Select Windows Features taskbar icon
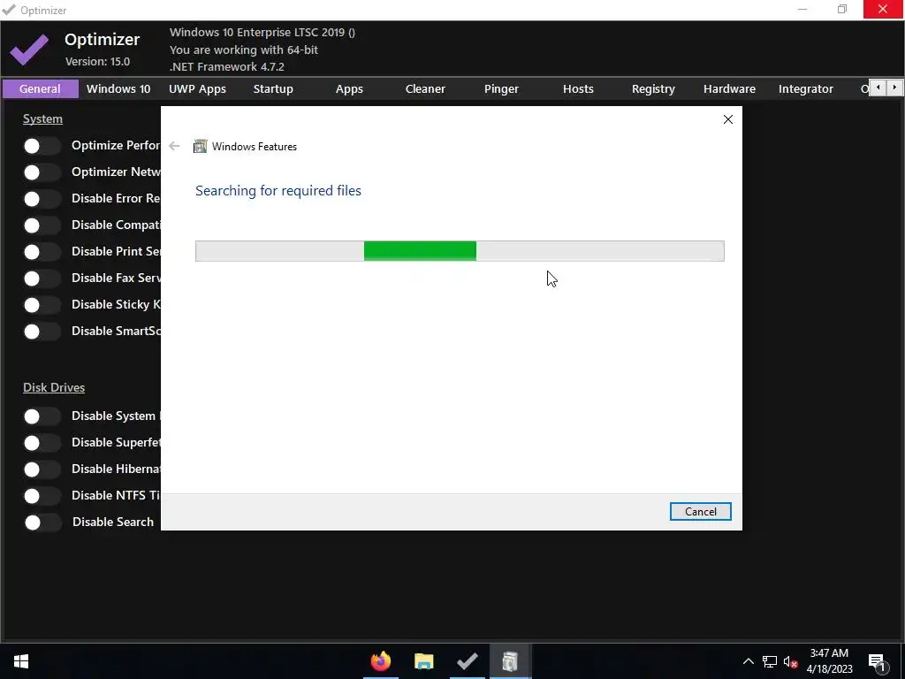The image size is (905, 679). pos(510,661)
